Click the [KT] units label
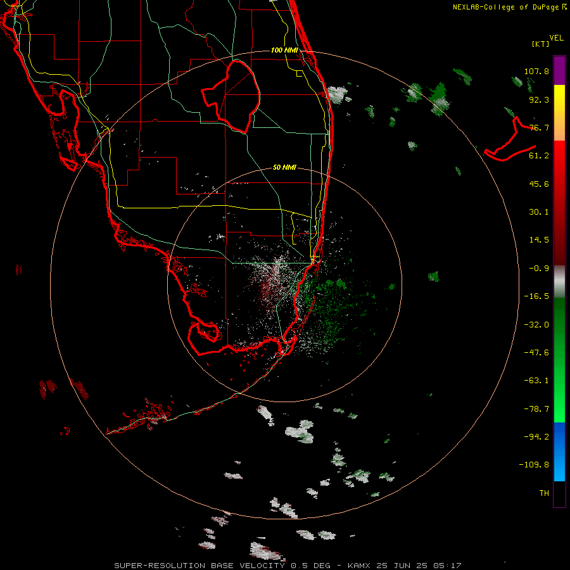Image resolution: width=570 pixels, height=570 pixels. pyautogui.click(x=540, y=44)
